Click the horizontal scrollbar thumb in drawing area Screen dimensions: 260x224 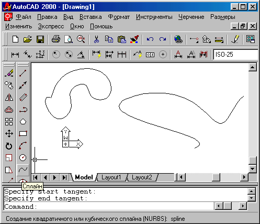[x=216, y=177]
